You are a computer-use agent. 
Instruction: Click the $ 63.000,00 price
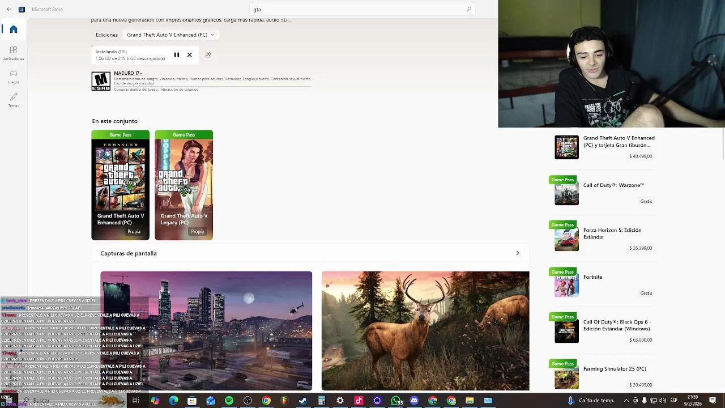[641, 340]
